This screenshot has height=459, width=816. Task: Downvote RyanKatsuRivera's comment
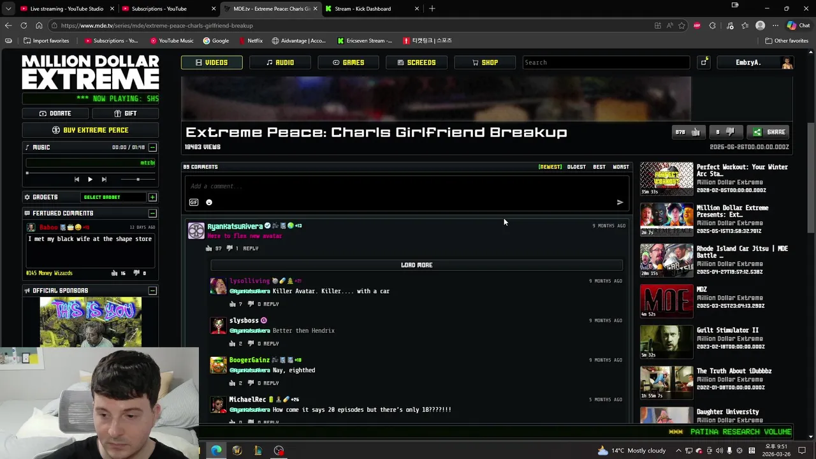tap(229, 249)
